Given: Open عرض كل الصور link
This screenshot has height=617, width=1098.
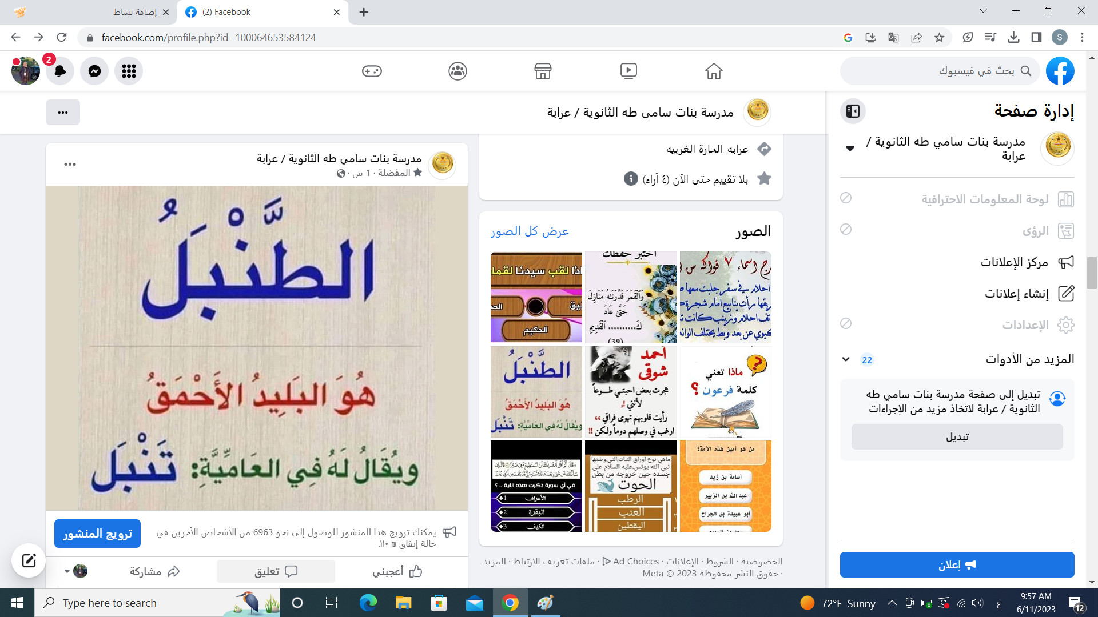Looking at the screenshot, I should tap(529, 231).
